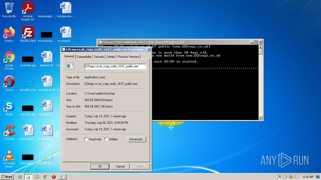Launch FileZilla Client shortcut
This screenshot has width=321, height=180.
pos(28,34)
